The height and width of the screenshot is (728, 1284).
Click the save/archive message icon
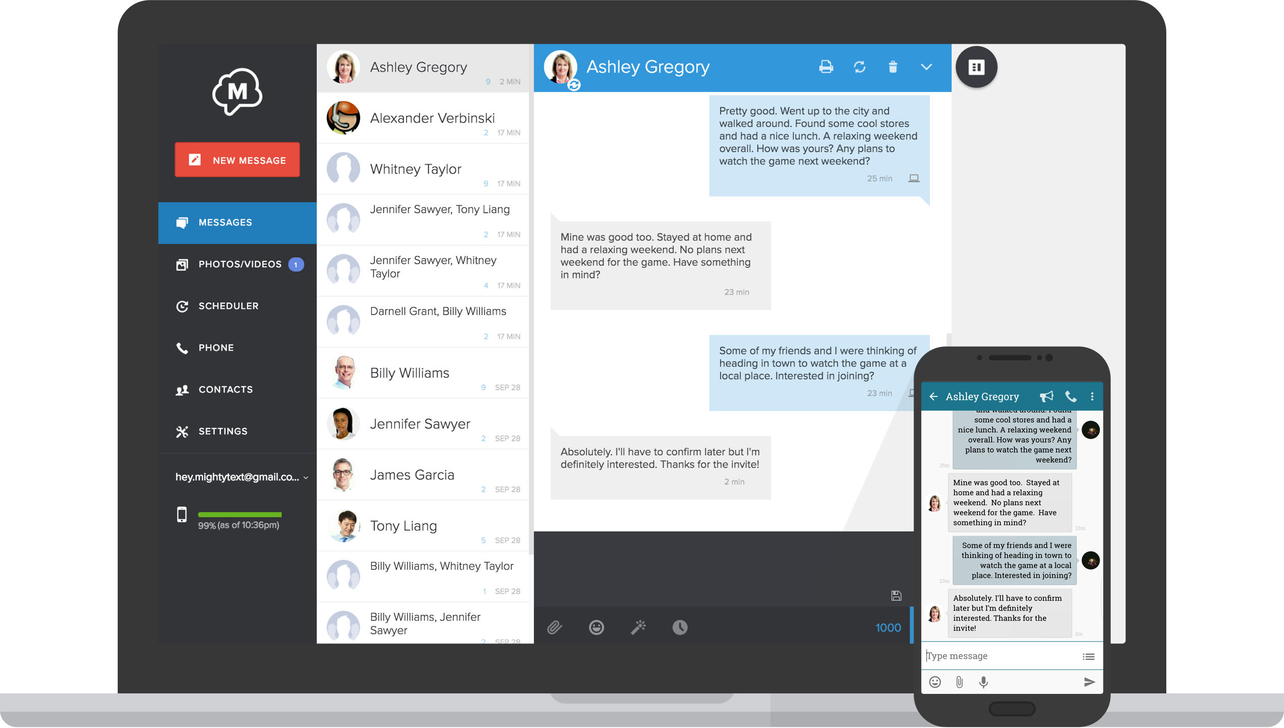[x=897, y=596]
